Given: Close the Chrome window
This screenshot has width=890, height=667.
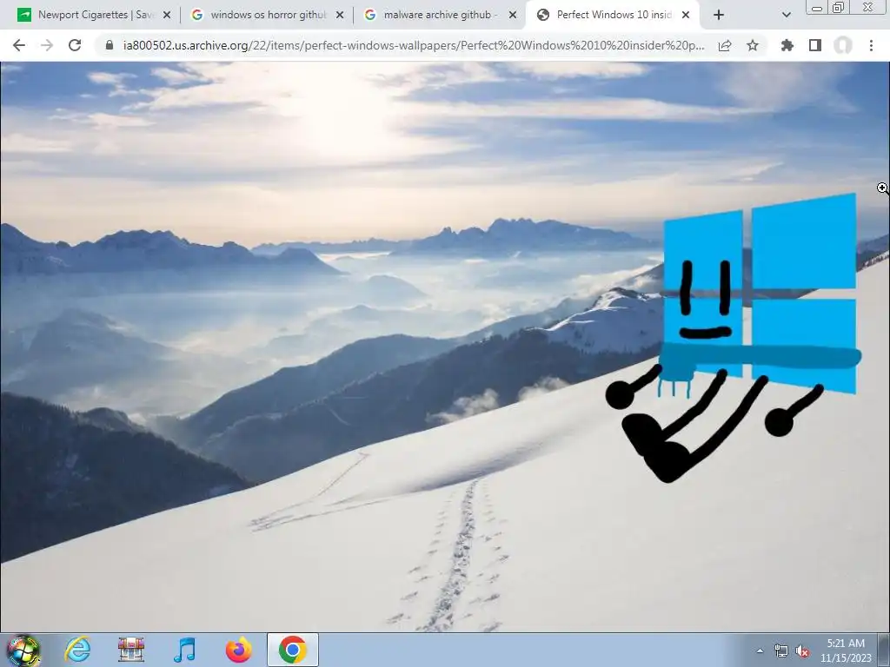Looking at the screenshot, I should pyautogui.click(x=868, y=7).
